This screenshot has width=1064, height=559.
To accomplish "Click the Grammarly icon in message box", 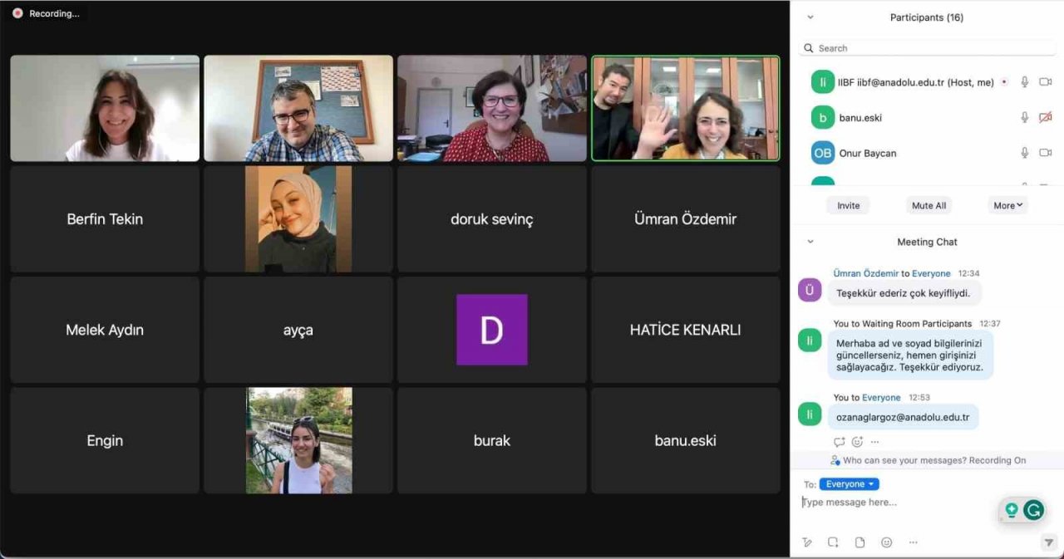I will 1033,510.
